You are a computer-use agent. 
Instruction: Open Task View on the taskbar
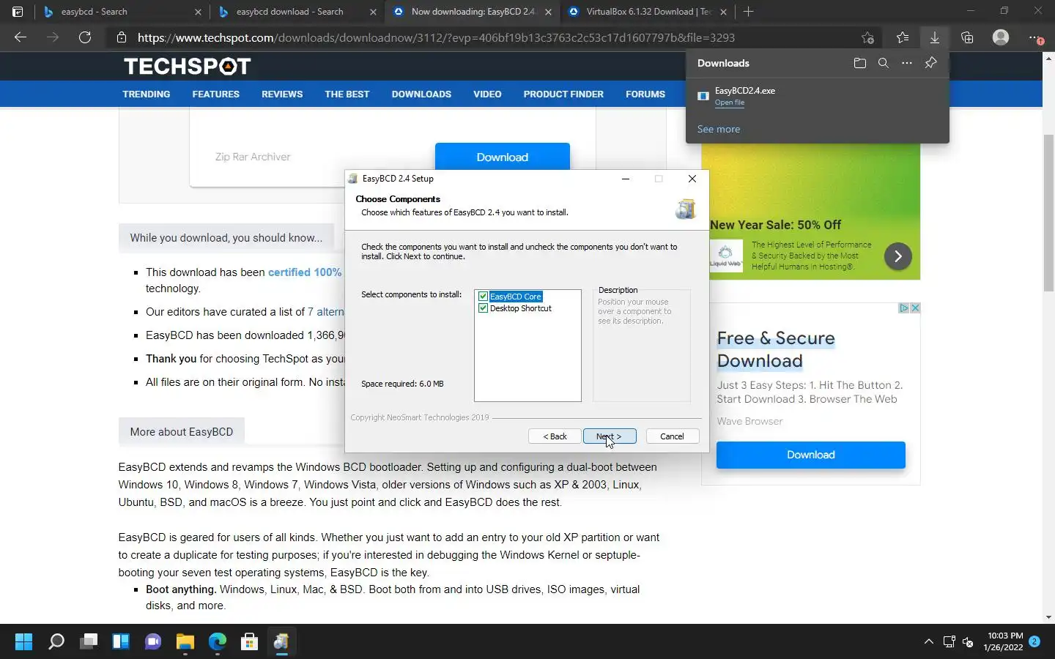(89, 642)
